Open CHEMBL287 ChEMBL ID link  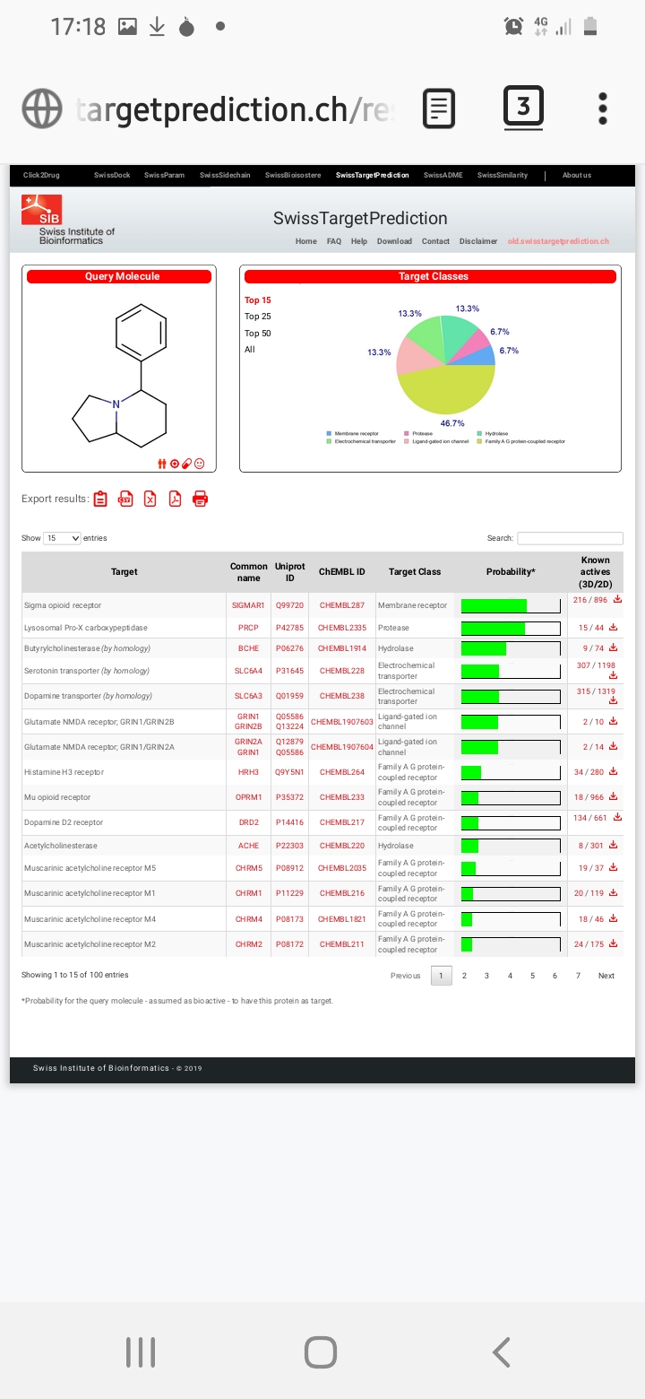click(x=342, y=605)
